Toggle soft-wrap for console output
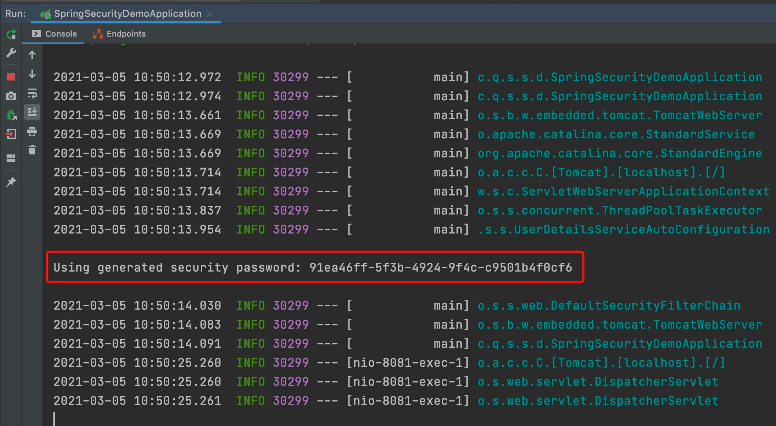This screenshot has width=776, height=426. [x=32, y=94]
